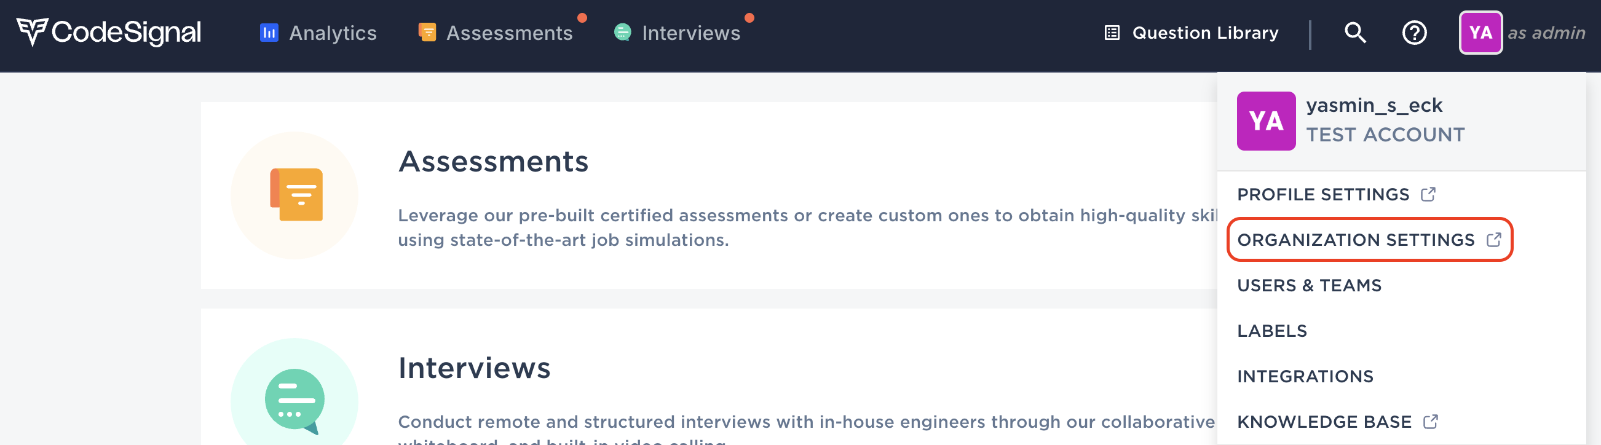Click the green Interviews chat icon
The image size is (1601, 445).
pos(622,33)
